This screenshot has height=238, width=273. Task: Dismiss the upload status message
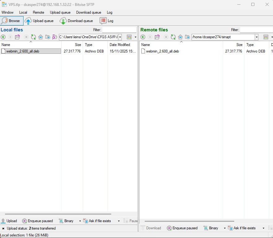tap(3, 228)
